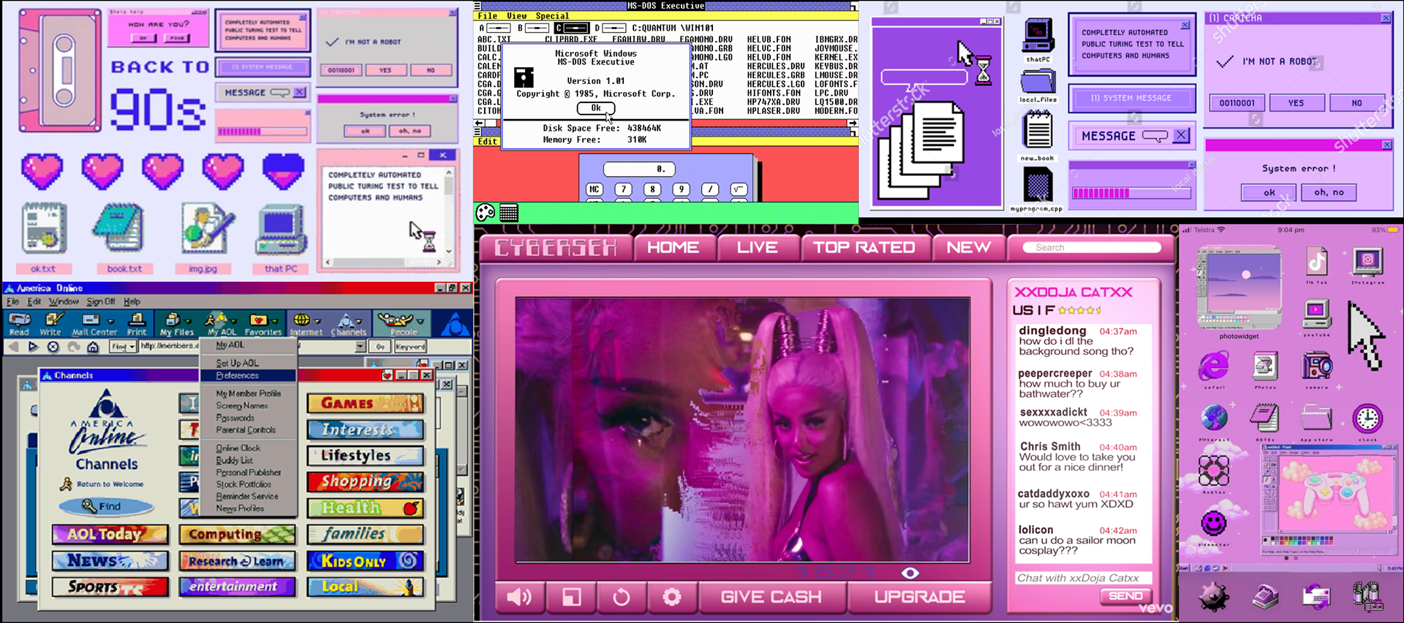This screenshot has width=1404, height=623.
Task: Open the My Files dropdown arrow
Action: click(188, 321)
